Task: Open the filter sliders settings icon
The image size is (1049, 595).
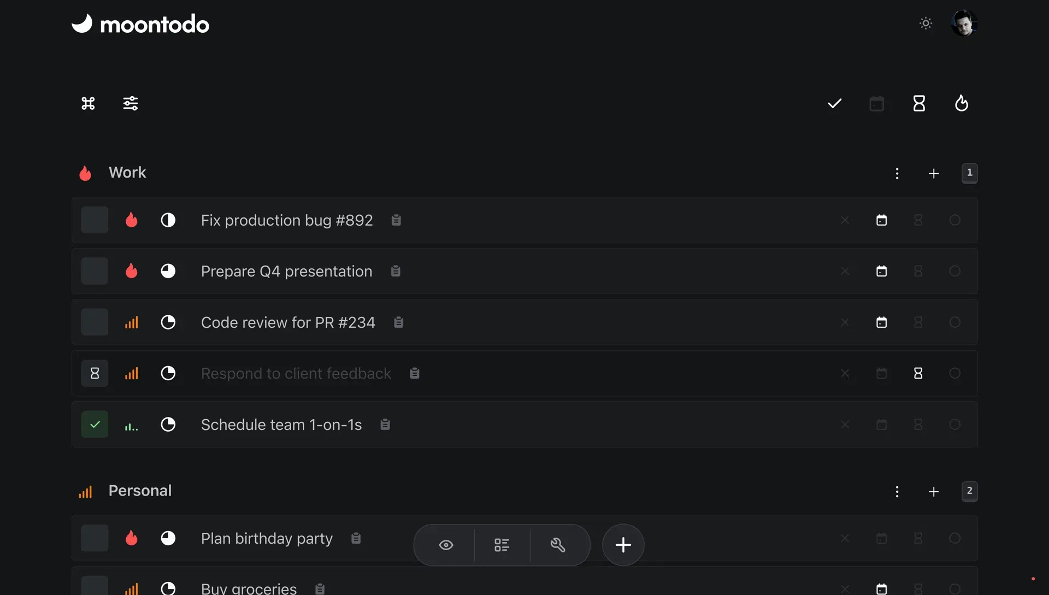Action: [130, 103]
